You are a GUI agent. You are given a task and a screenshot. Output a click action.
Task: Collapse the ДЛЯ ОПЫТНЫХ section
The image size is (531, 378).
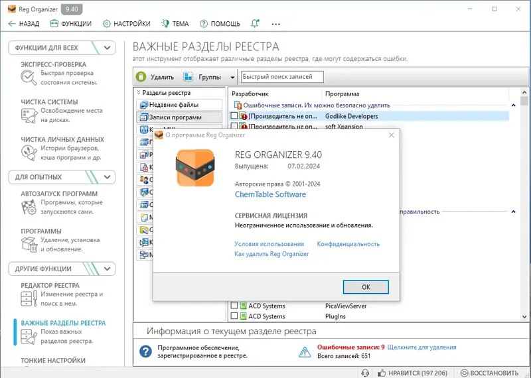point(107,177)
